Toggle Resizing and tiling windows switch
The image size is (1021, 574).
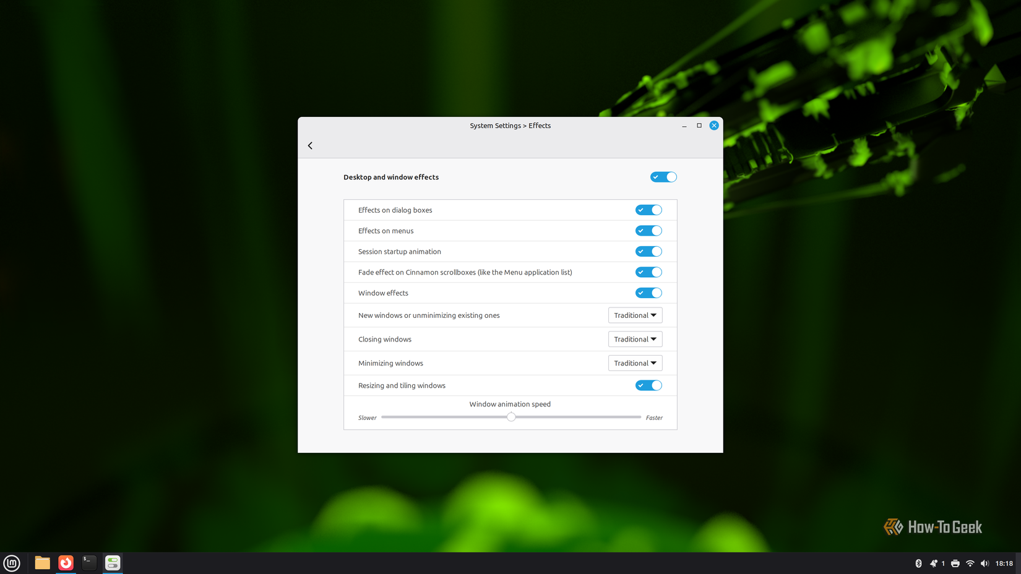(648, 385)
